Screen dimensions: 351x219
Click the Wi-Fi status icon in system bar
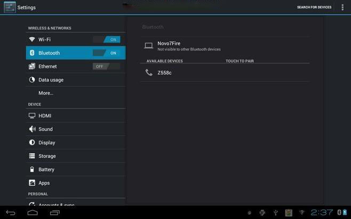point(302,212)
